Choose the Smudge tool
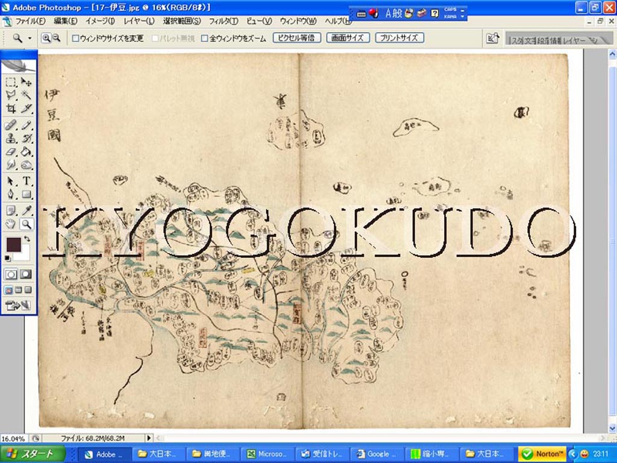 tap(11, 164)
